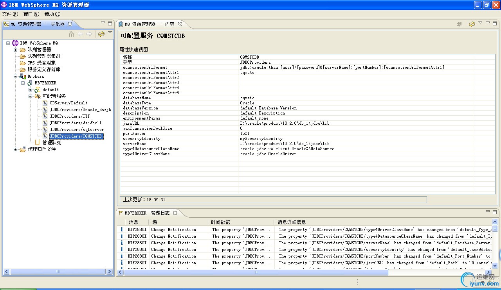Click the 源 column header in the log
The width and height of the screenshot is (501, 290).
coord(179,222)
